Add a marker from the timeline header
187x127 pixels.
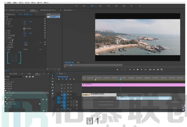coord(70,79)
